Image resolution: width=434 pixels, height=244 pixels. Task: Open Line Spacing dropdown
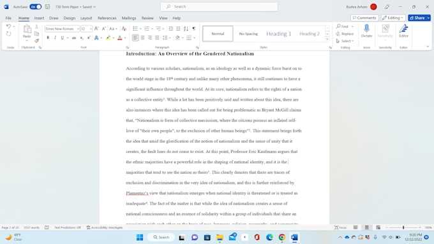click(167, 38)
